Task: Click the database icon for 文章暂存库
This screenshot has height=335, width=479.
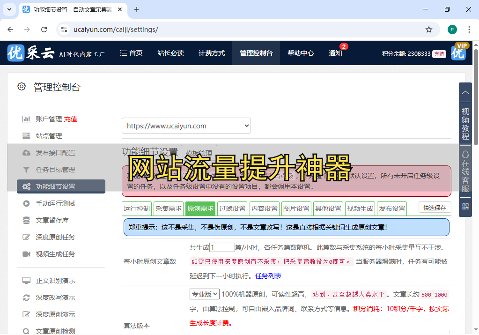Action: [x=26, y=220]
